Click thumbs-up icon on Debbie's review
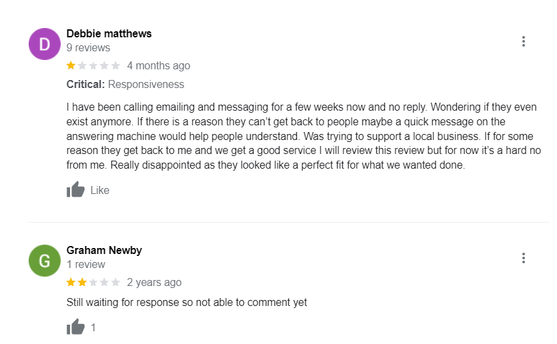This screenshot has height=344, width=557. pos(76,190)
